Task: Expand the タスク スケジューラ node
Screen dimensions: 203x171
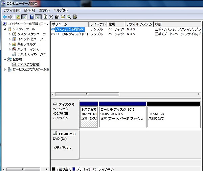Action: (x=10, y=34)
